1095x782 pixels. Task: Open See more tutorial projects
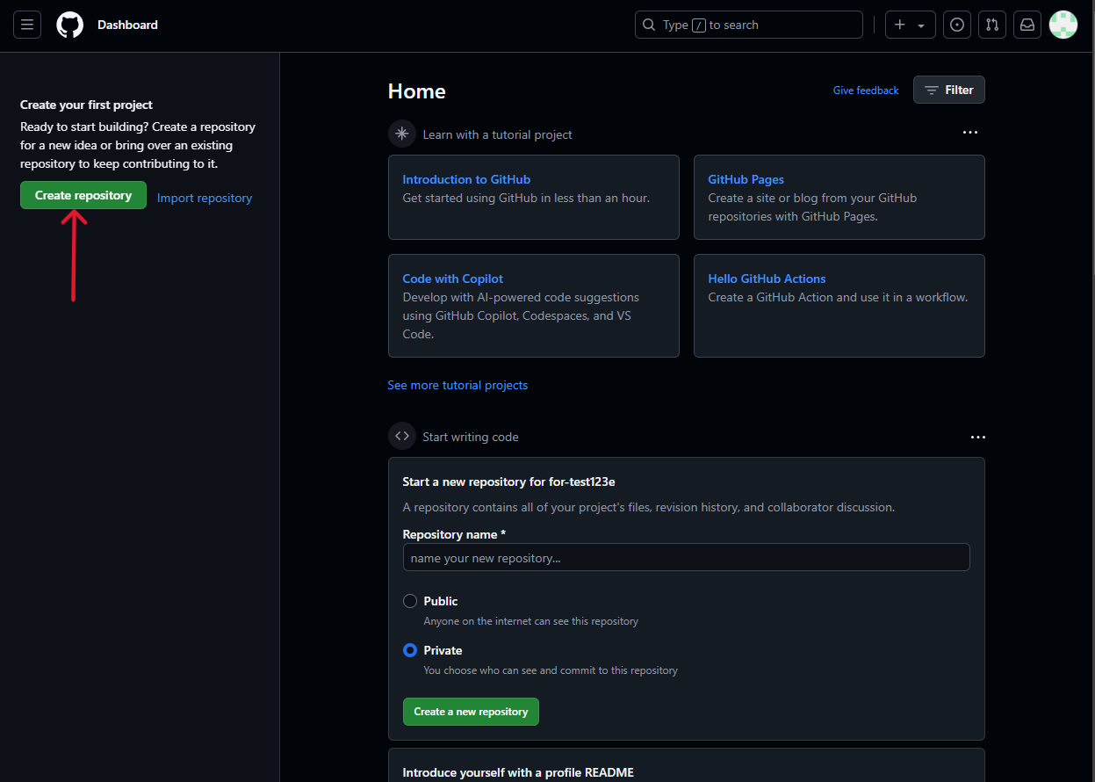coord(457,385)
